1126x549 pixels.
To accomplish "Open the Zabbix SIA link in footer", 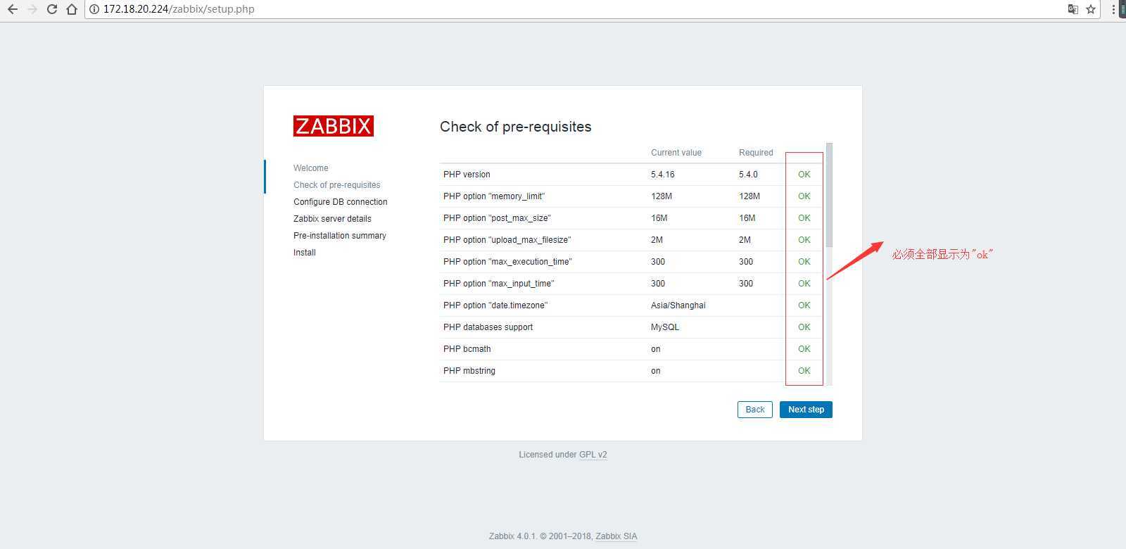I will coord(616,536).
